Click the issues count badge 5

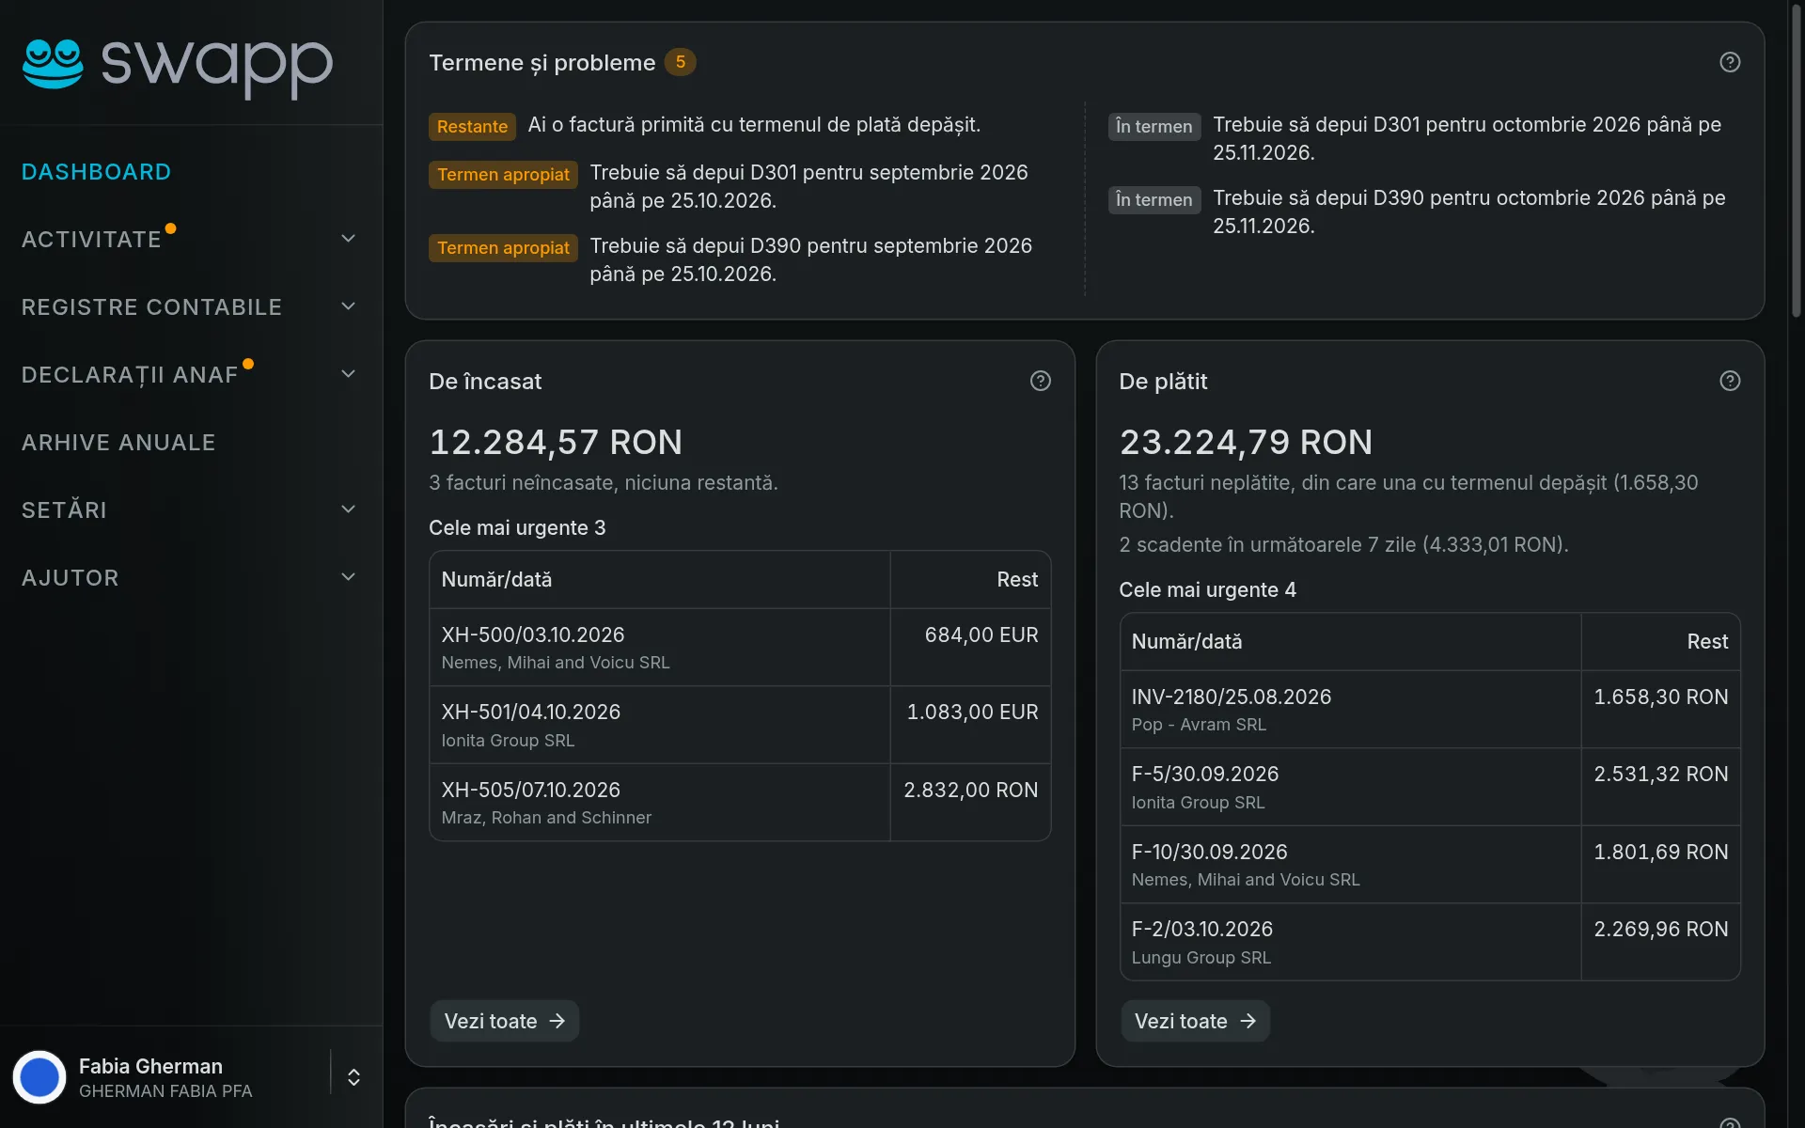(x=681, y=62)
